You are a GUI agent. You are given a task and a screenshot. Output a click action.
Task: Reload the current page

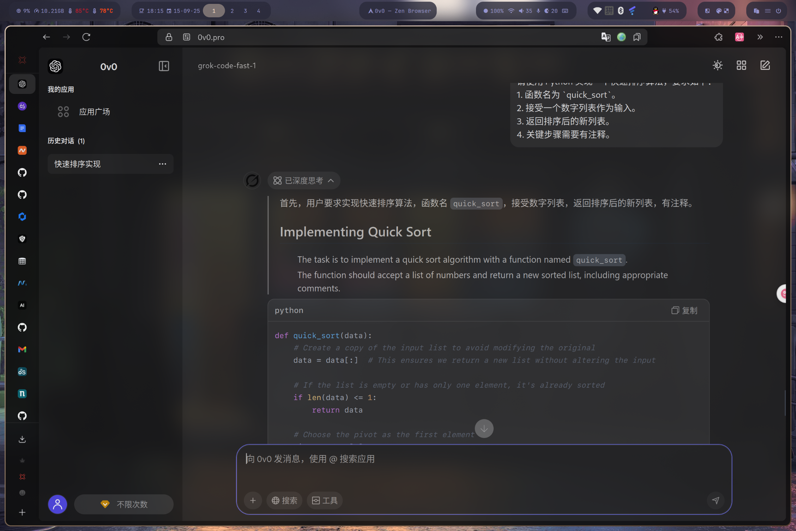tap(86, 37)
